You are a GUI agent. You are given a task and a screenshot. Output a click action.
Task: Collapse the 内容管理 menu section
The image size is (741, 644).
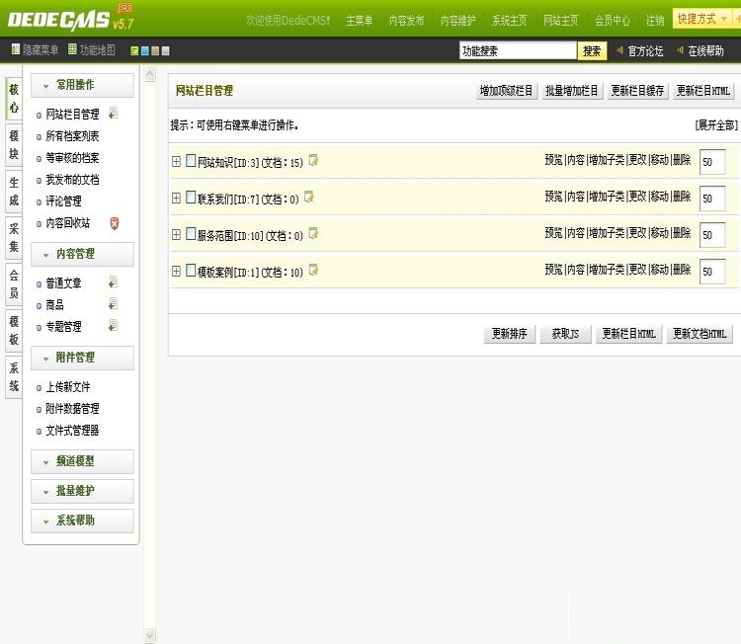[x=82, y=254]
